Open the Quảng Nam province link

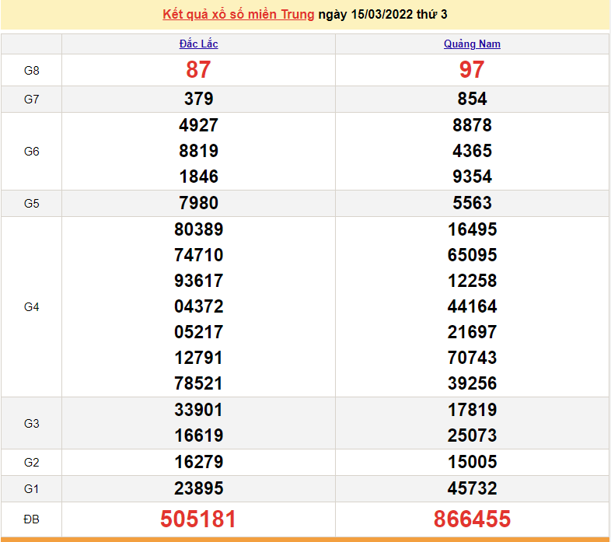472,44
